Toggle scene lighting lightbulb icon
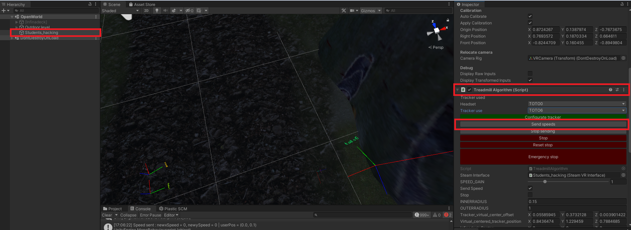This screenshot has height=230, width=631. tap(157, 11)
